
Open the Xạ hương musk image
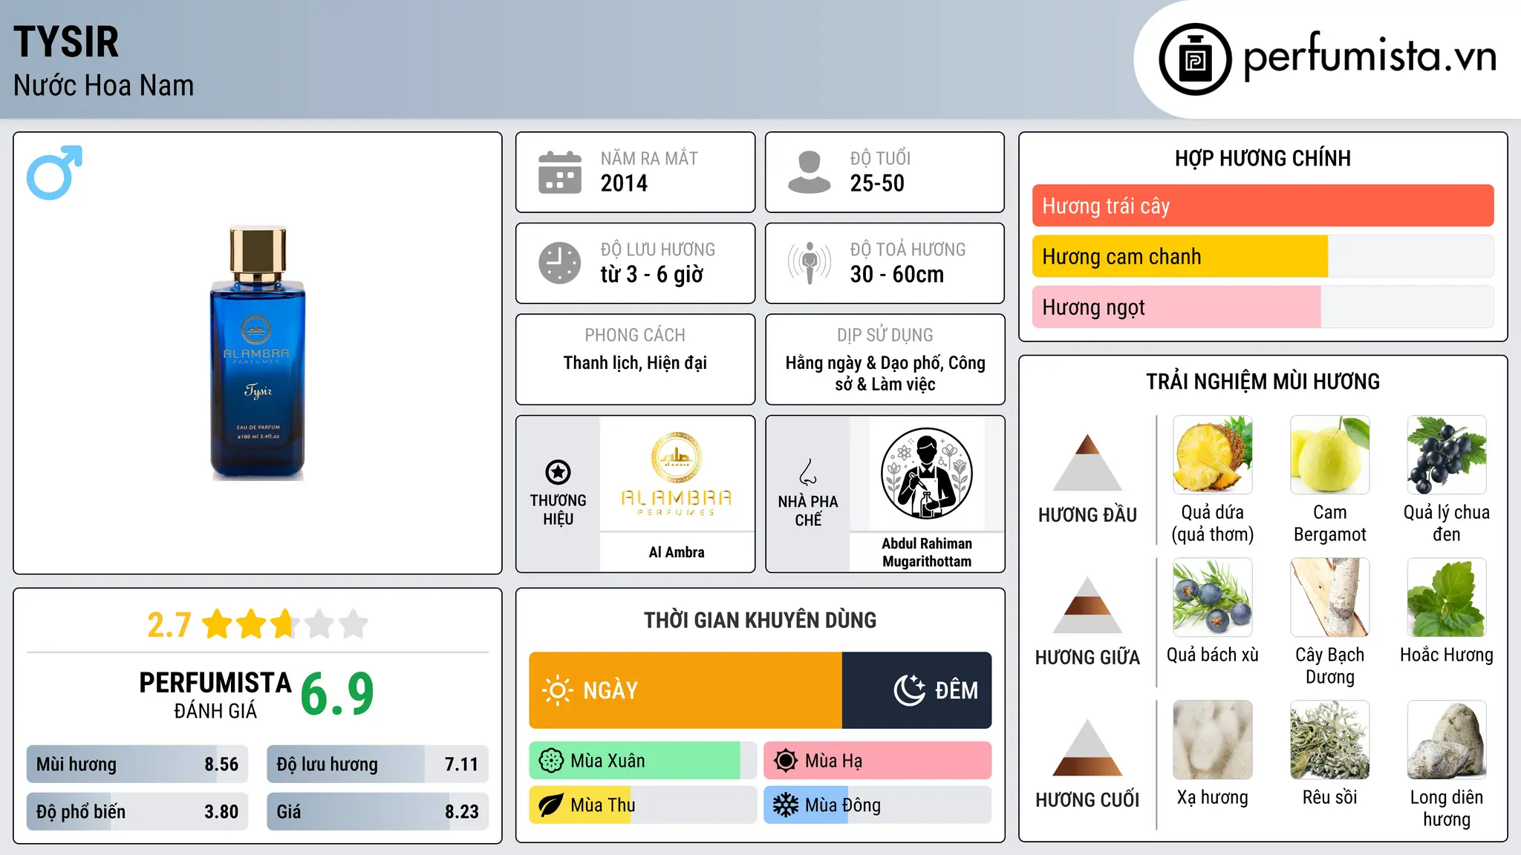coord(1212,740)
